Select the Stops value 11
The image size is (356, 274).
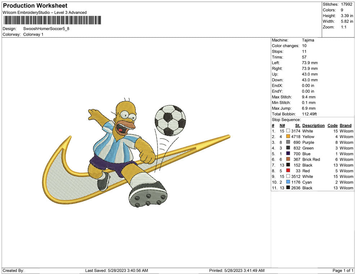(x=304, y=51)
